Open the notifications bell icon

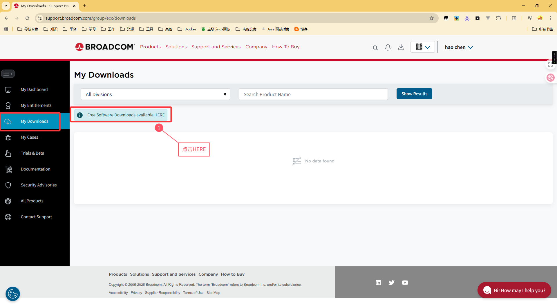[388, 47]
